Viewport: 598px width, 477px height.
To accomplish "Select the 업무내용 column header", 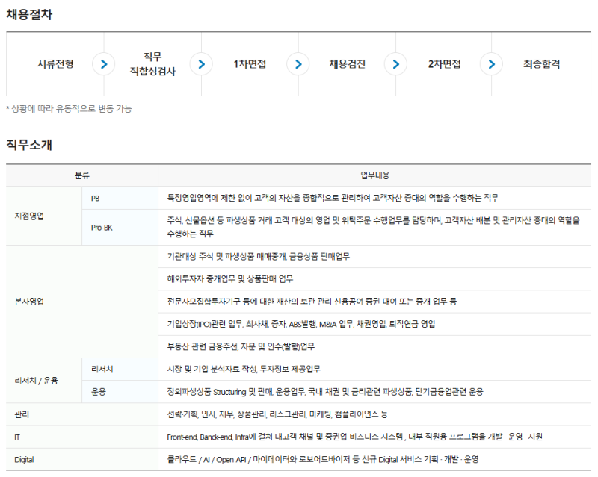I will [x=374, y=175].
